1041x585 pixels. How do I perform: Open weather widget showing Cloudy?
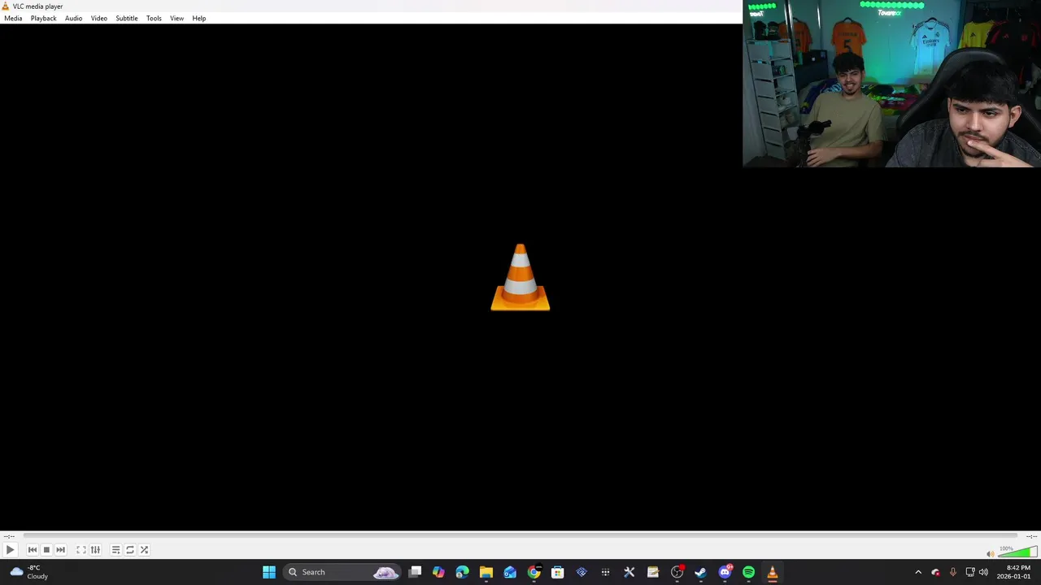point(28,572)
